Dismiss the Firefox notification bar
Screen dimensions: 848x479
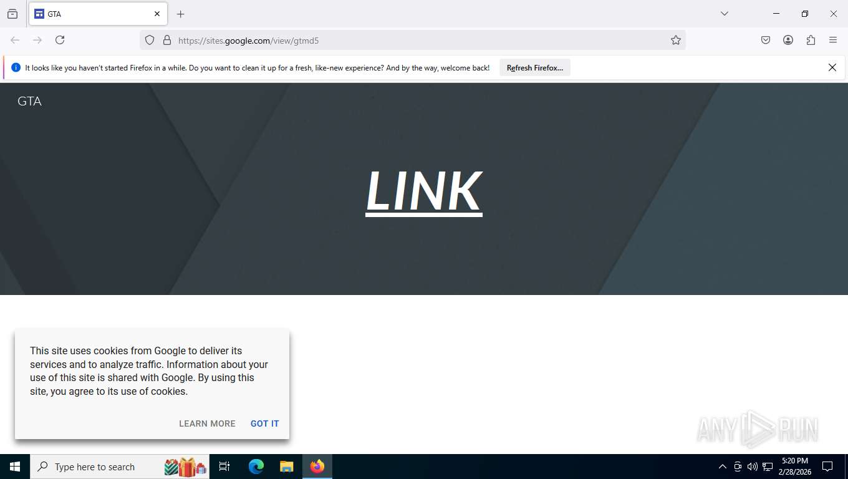coord(832,67)
